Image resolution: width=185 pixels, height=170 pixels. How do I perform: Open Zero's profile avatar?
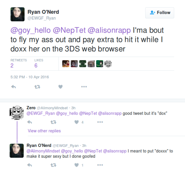[17, 113]
